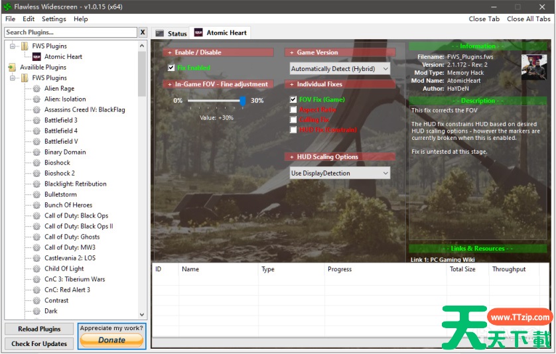The height and width of the screenshot is (354, 556).
Task: Click Close Tab
Action: tap(484, 19)
